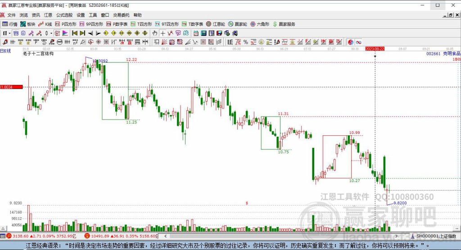Open the 工具 menu
Screen dimensions: 461x250
[93, 15]
